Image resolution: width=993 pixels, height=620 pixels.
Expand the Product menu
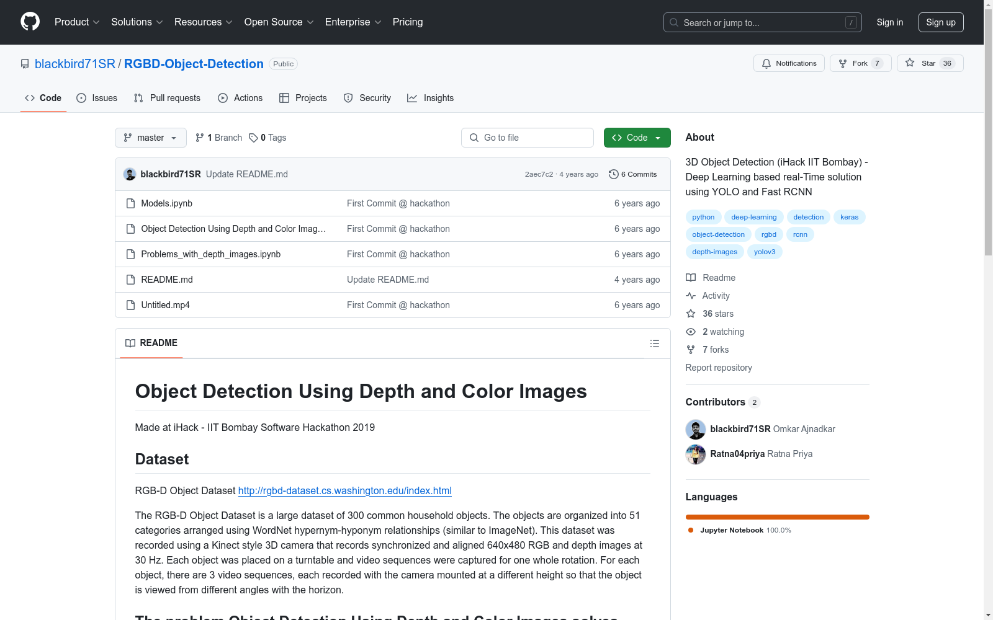coord(77,22)
